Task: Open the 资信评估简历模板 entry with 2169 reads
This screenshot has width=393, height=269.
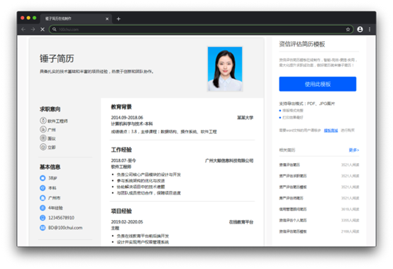Action: [293, 231]
